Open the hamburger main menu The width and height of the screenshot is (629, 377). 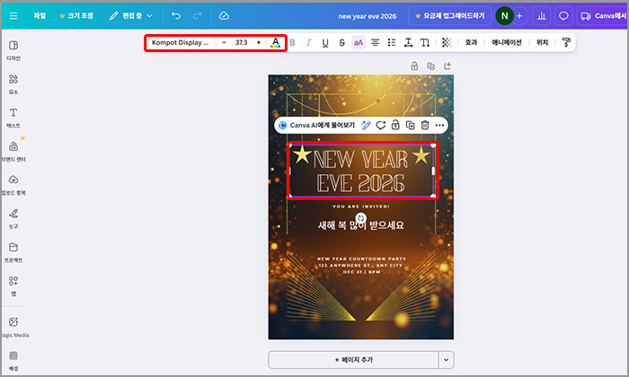[13, 15]
